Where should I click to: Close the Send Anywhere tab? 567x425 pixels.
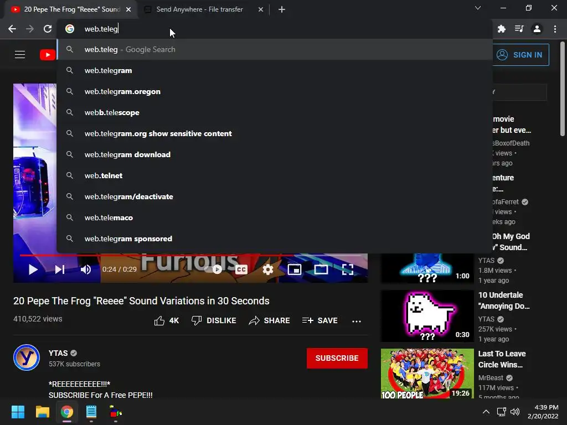click(261, 9)
